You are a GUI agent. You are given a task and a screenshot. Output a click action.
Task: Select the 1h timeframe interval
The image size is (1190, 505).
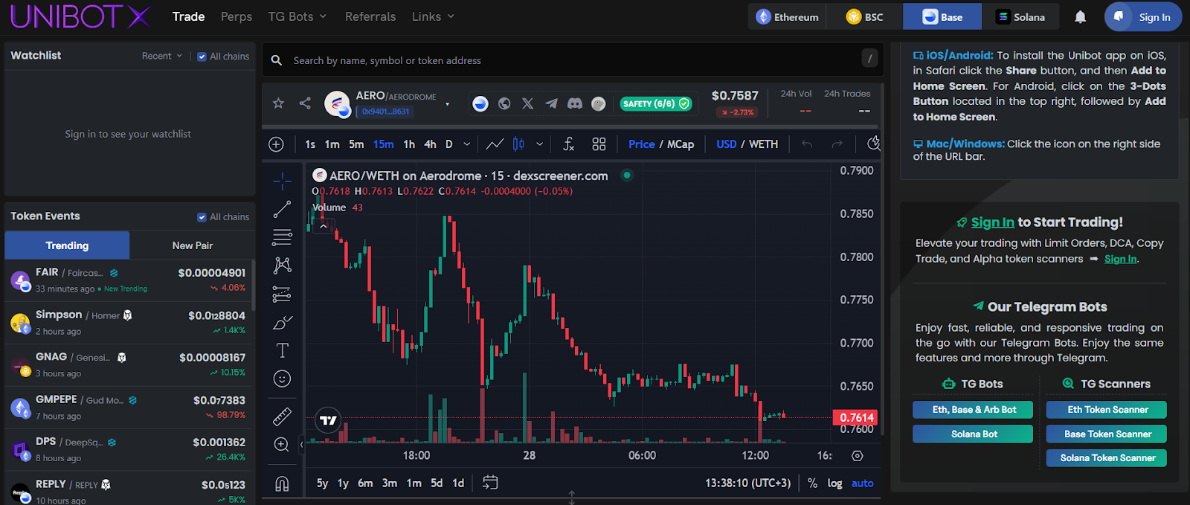pos(409,144)
